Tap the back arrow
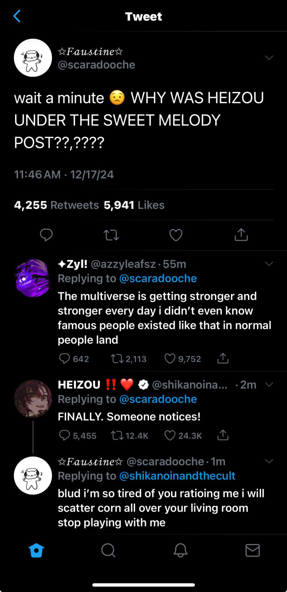This screenshot has width=287, height=592. point(17,16)
